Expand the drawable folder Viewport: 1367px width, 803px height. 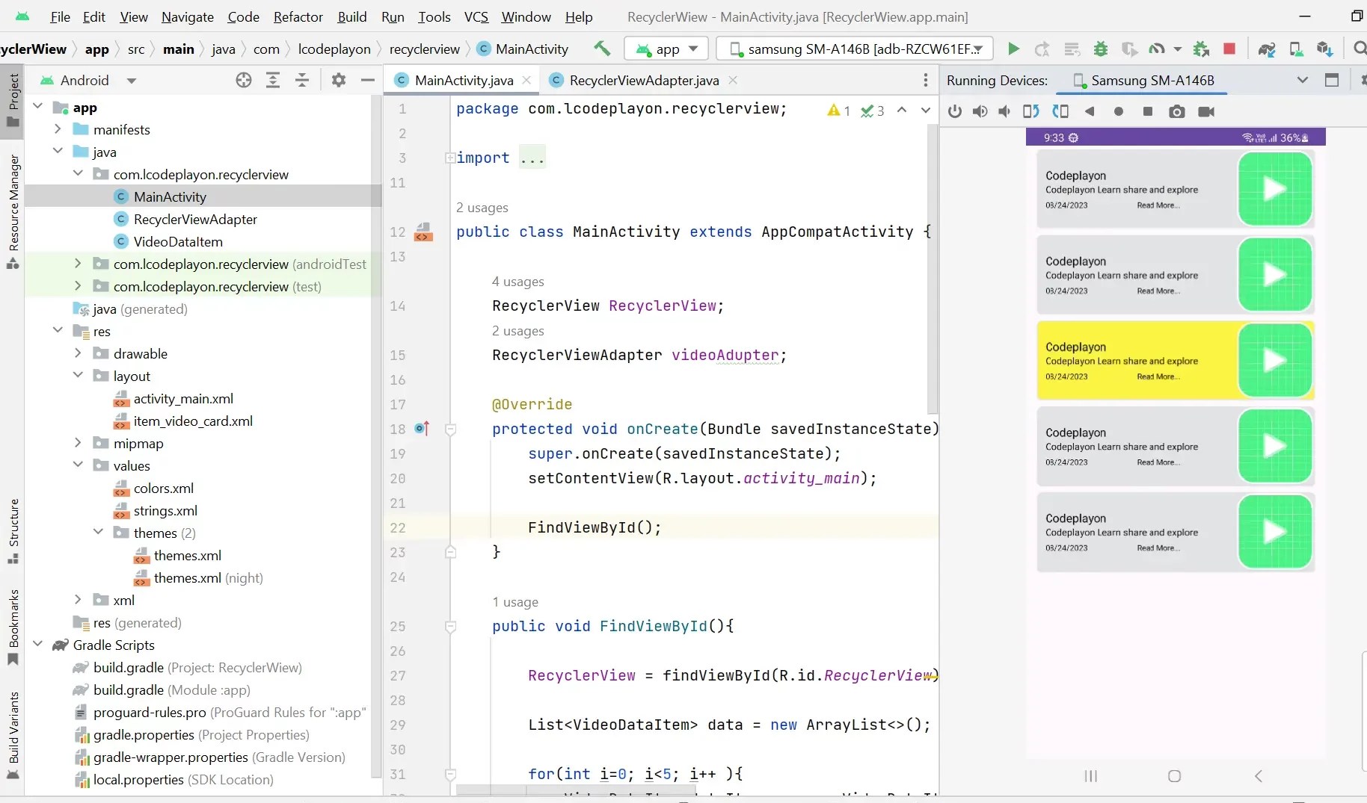pos(78,353)
